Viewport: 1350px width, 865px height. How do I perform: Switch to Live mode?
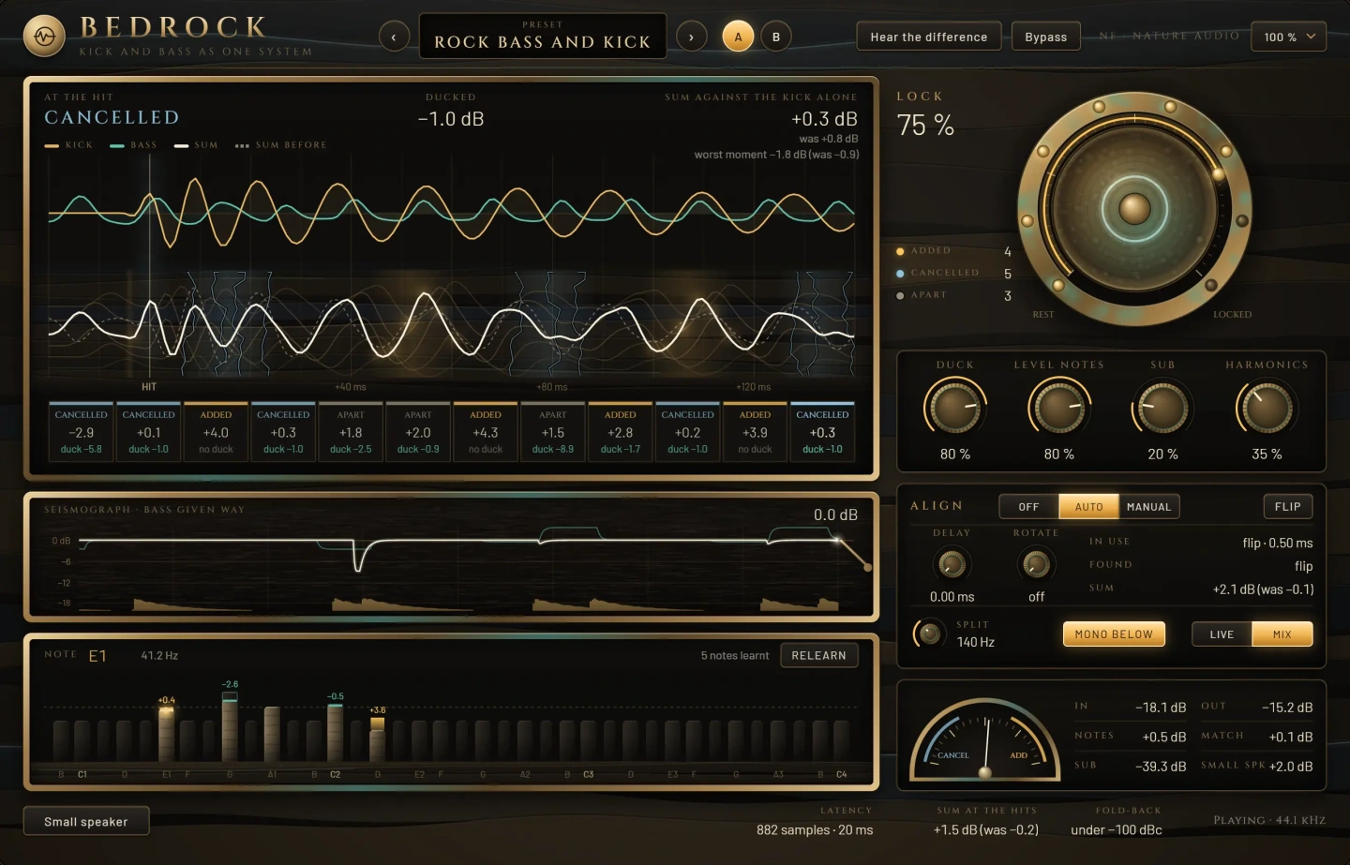pyautogui.click(x=1222, y=634)
